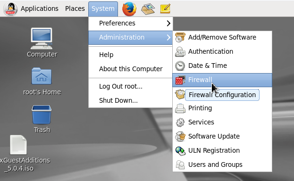This screenshot has width=294, height=181.
Task: Click the Services gear icon
Action: point(180,123)
